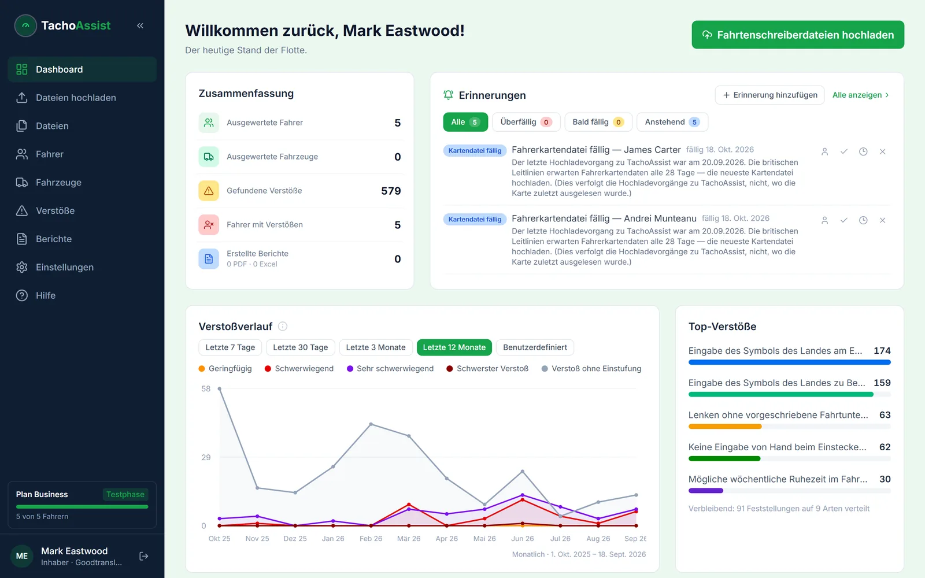Click Gefundene Verstöße warning icon
Screen dimensions: 925x578
(x=209, y=191)
